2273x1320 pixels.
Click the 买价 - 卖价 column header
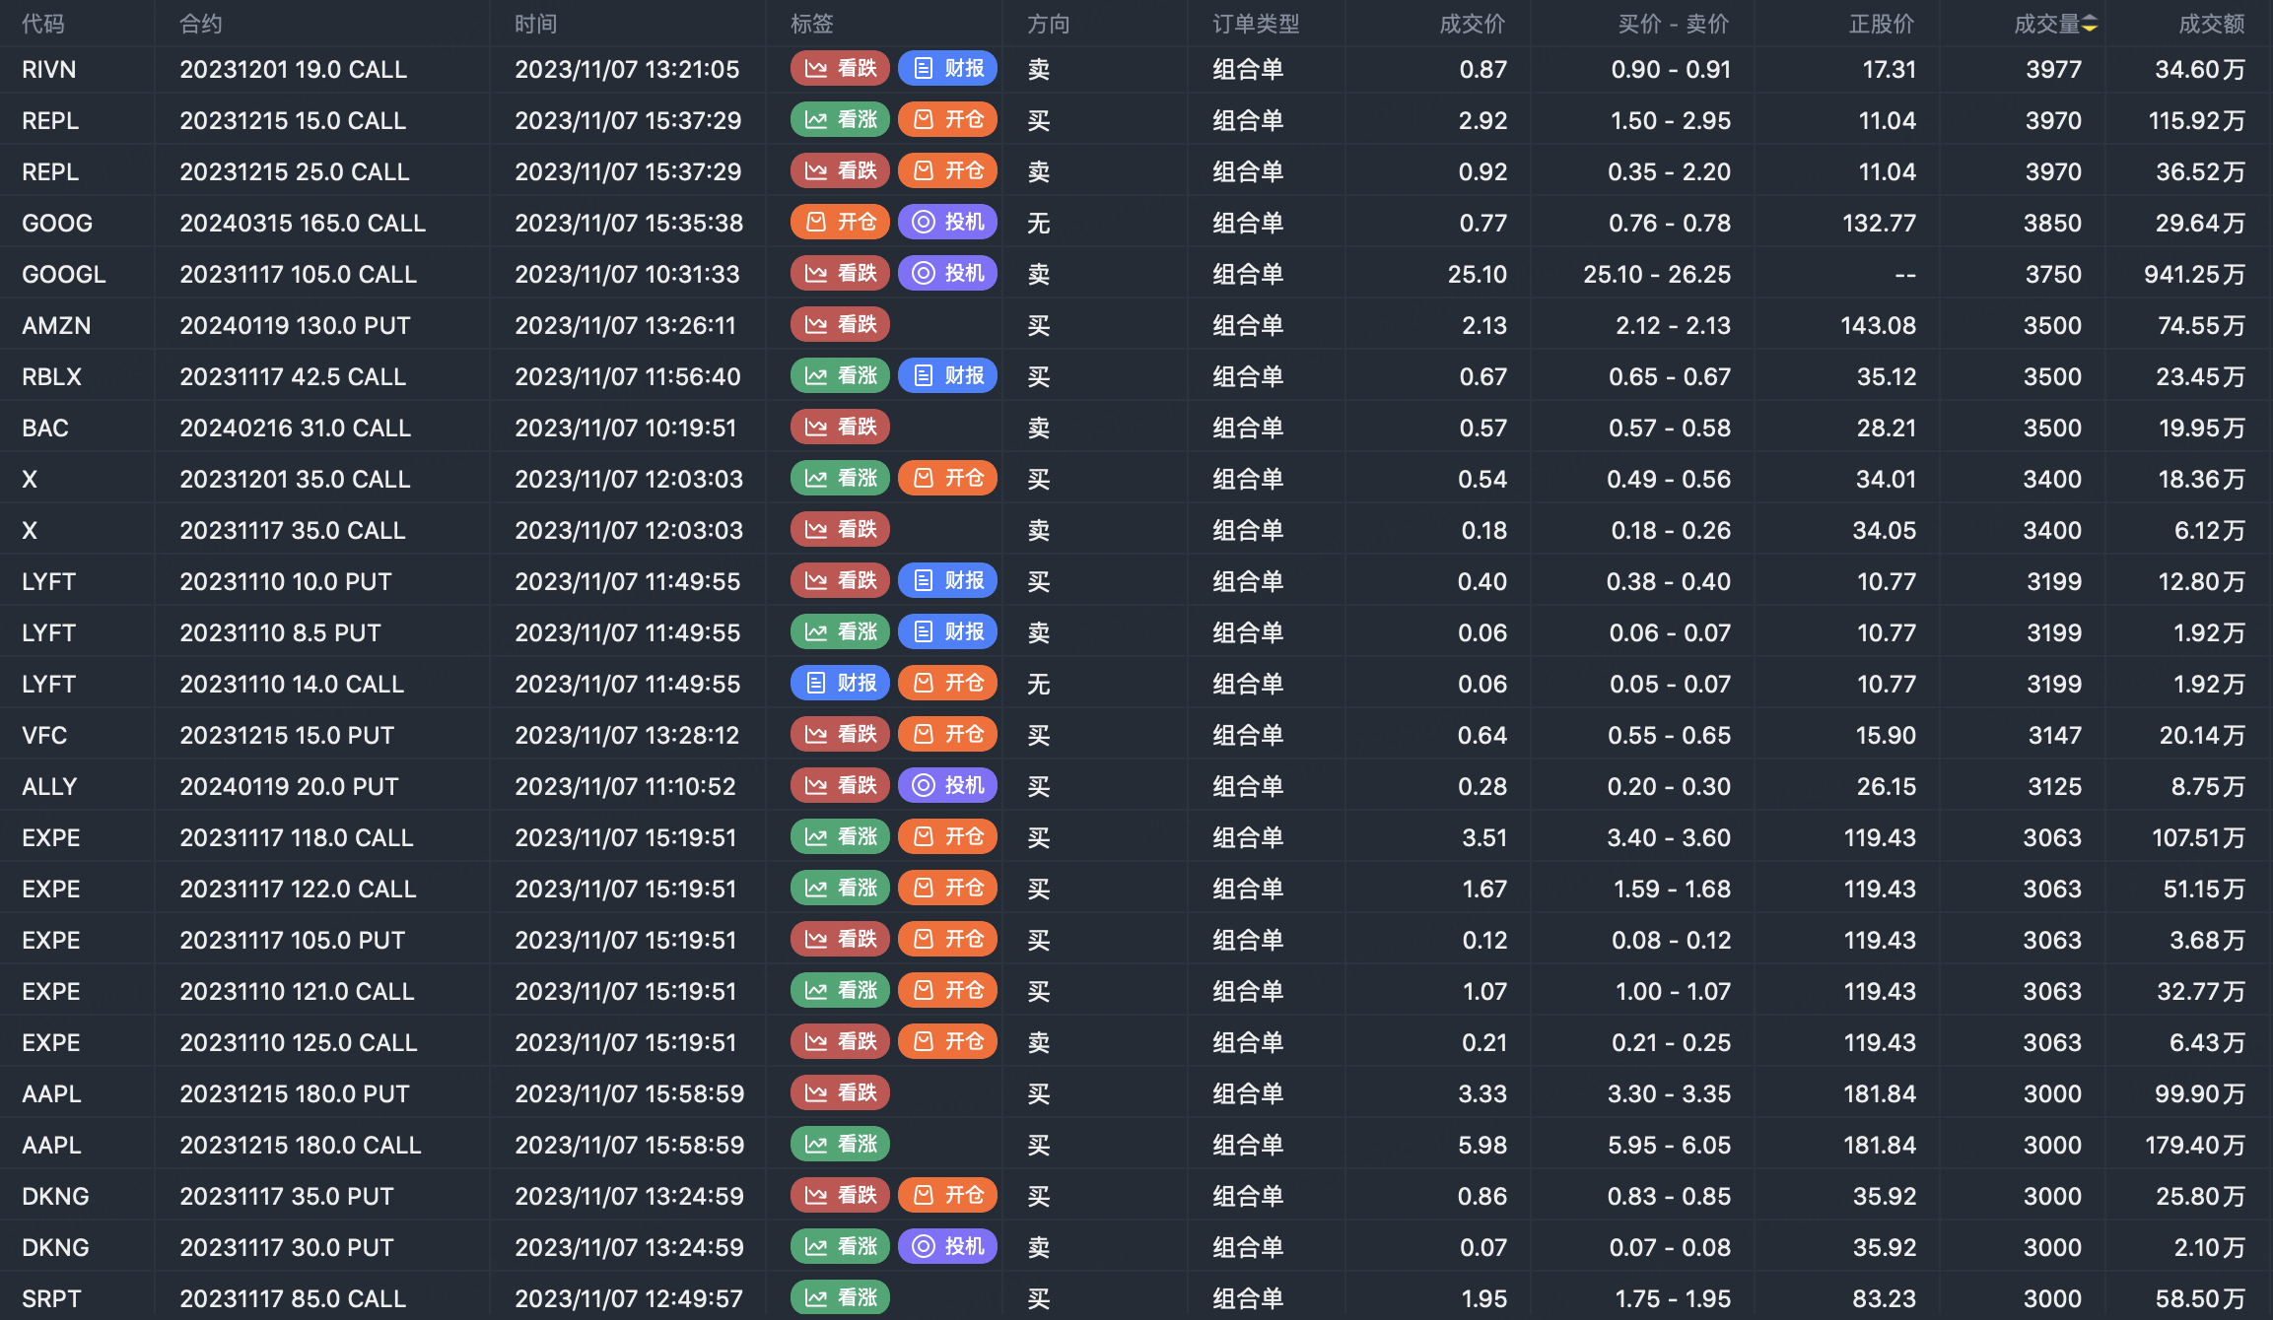tap(1674, 25)
